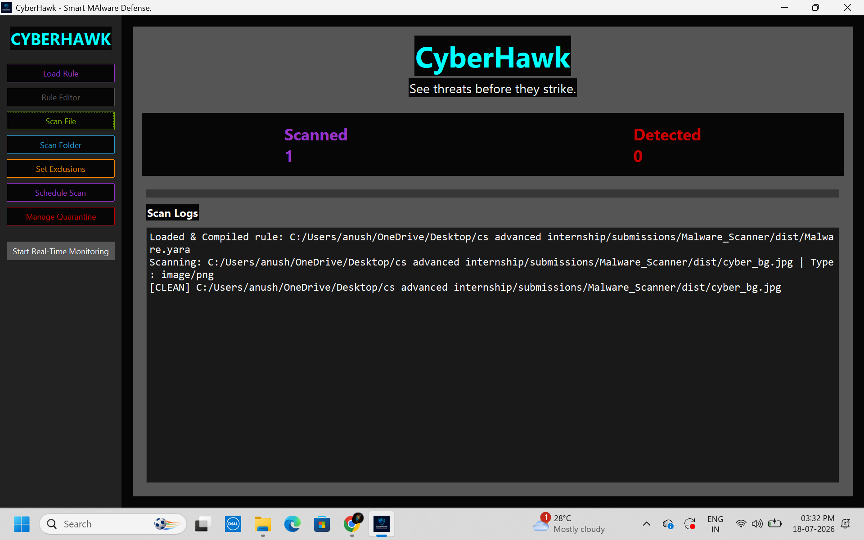864x540 pixels.
Task: Click the Scan File button
Action: (x=61, y=121)
